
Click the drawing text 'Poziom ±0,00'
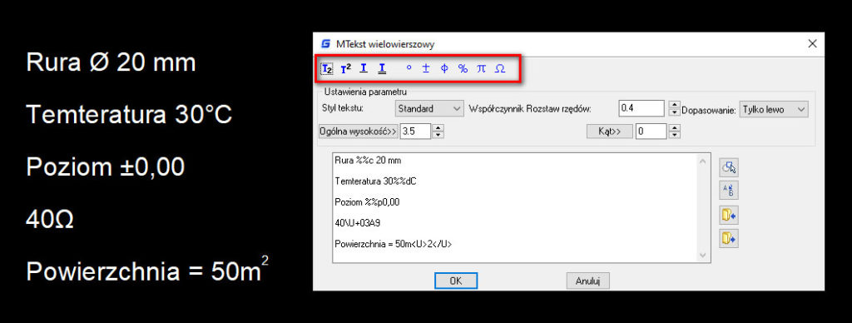click(106, 167)
